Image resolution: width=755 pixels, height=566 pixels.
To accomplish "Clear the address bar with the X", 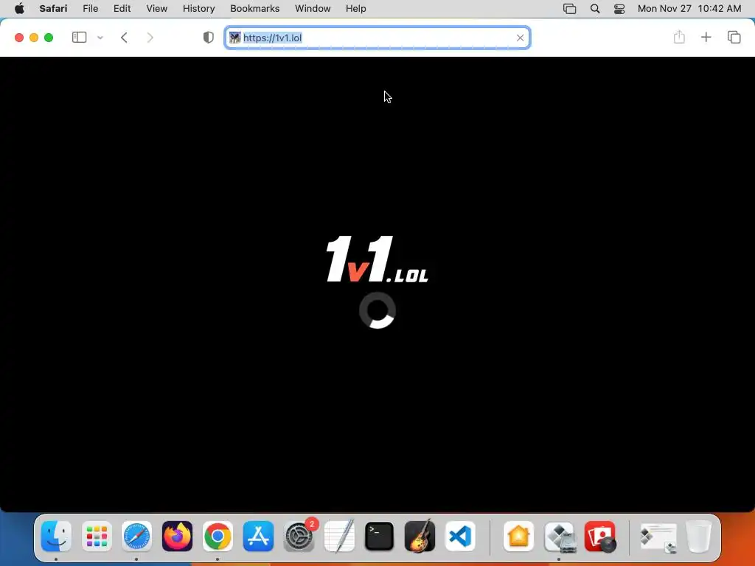I will [520, 38].
